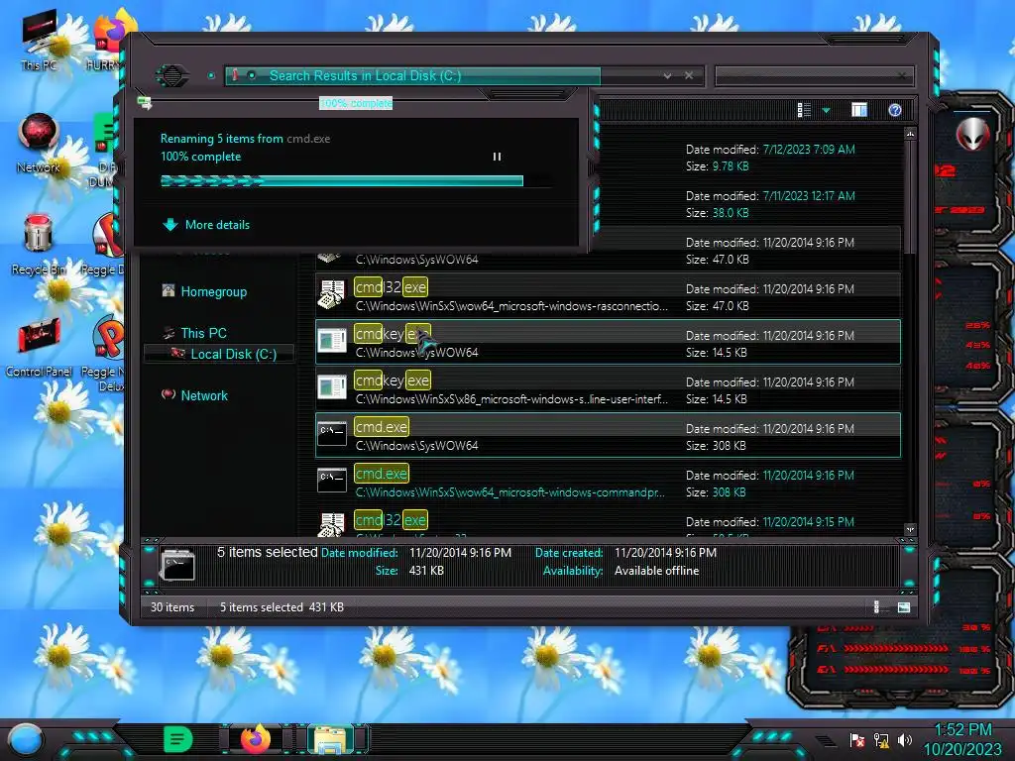Select Homegroup in navigation pane
This screenshot has height=761, width=1015.
[x=214, y=292]
